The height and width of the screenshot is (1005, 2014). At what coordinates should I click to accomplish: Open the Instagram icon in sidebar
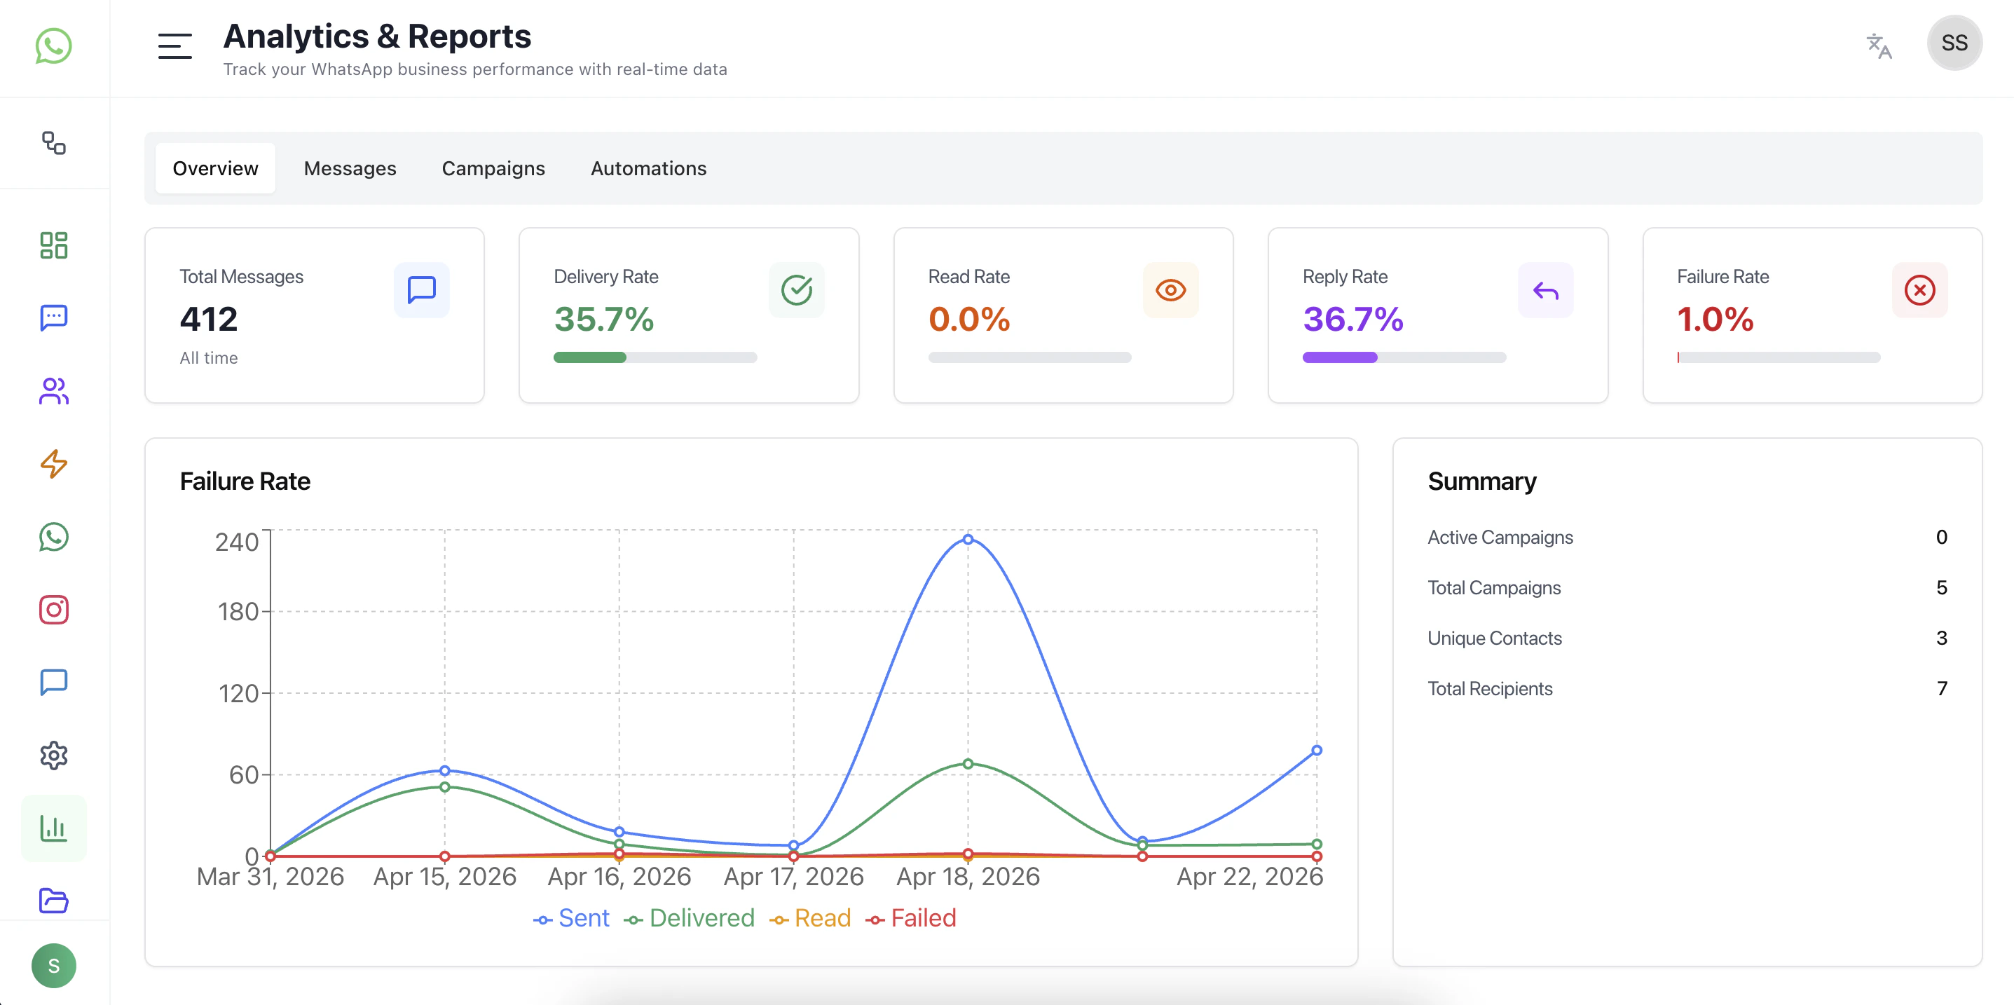tap(53, 609)
